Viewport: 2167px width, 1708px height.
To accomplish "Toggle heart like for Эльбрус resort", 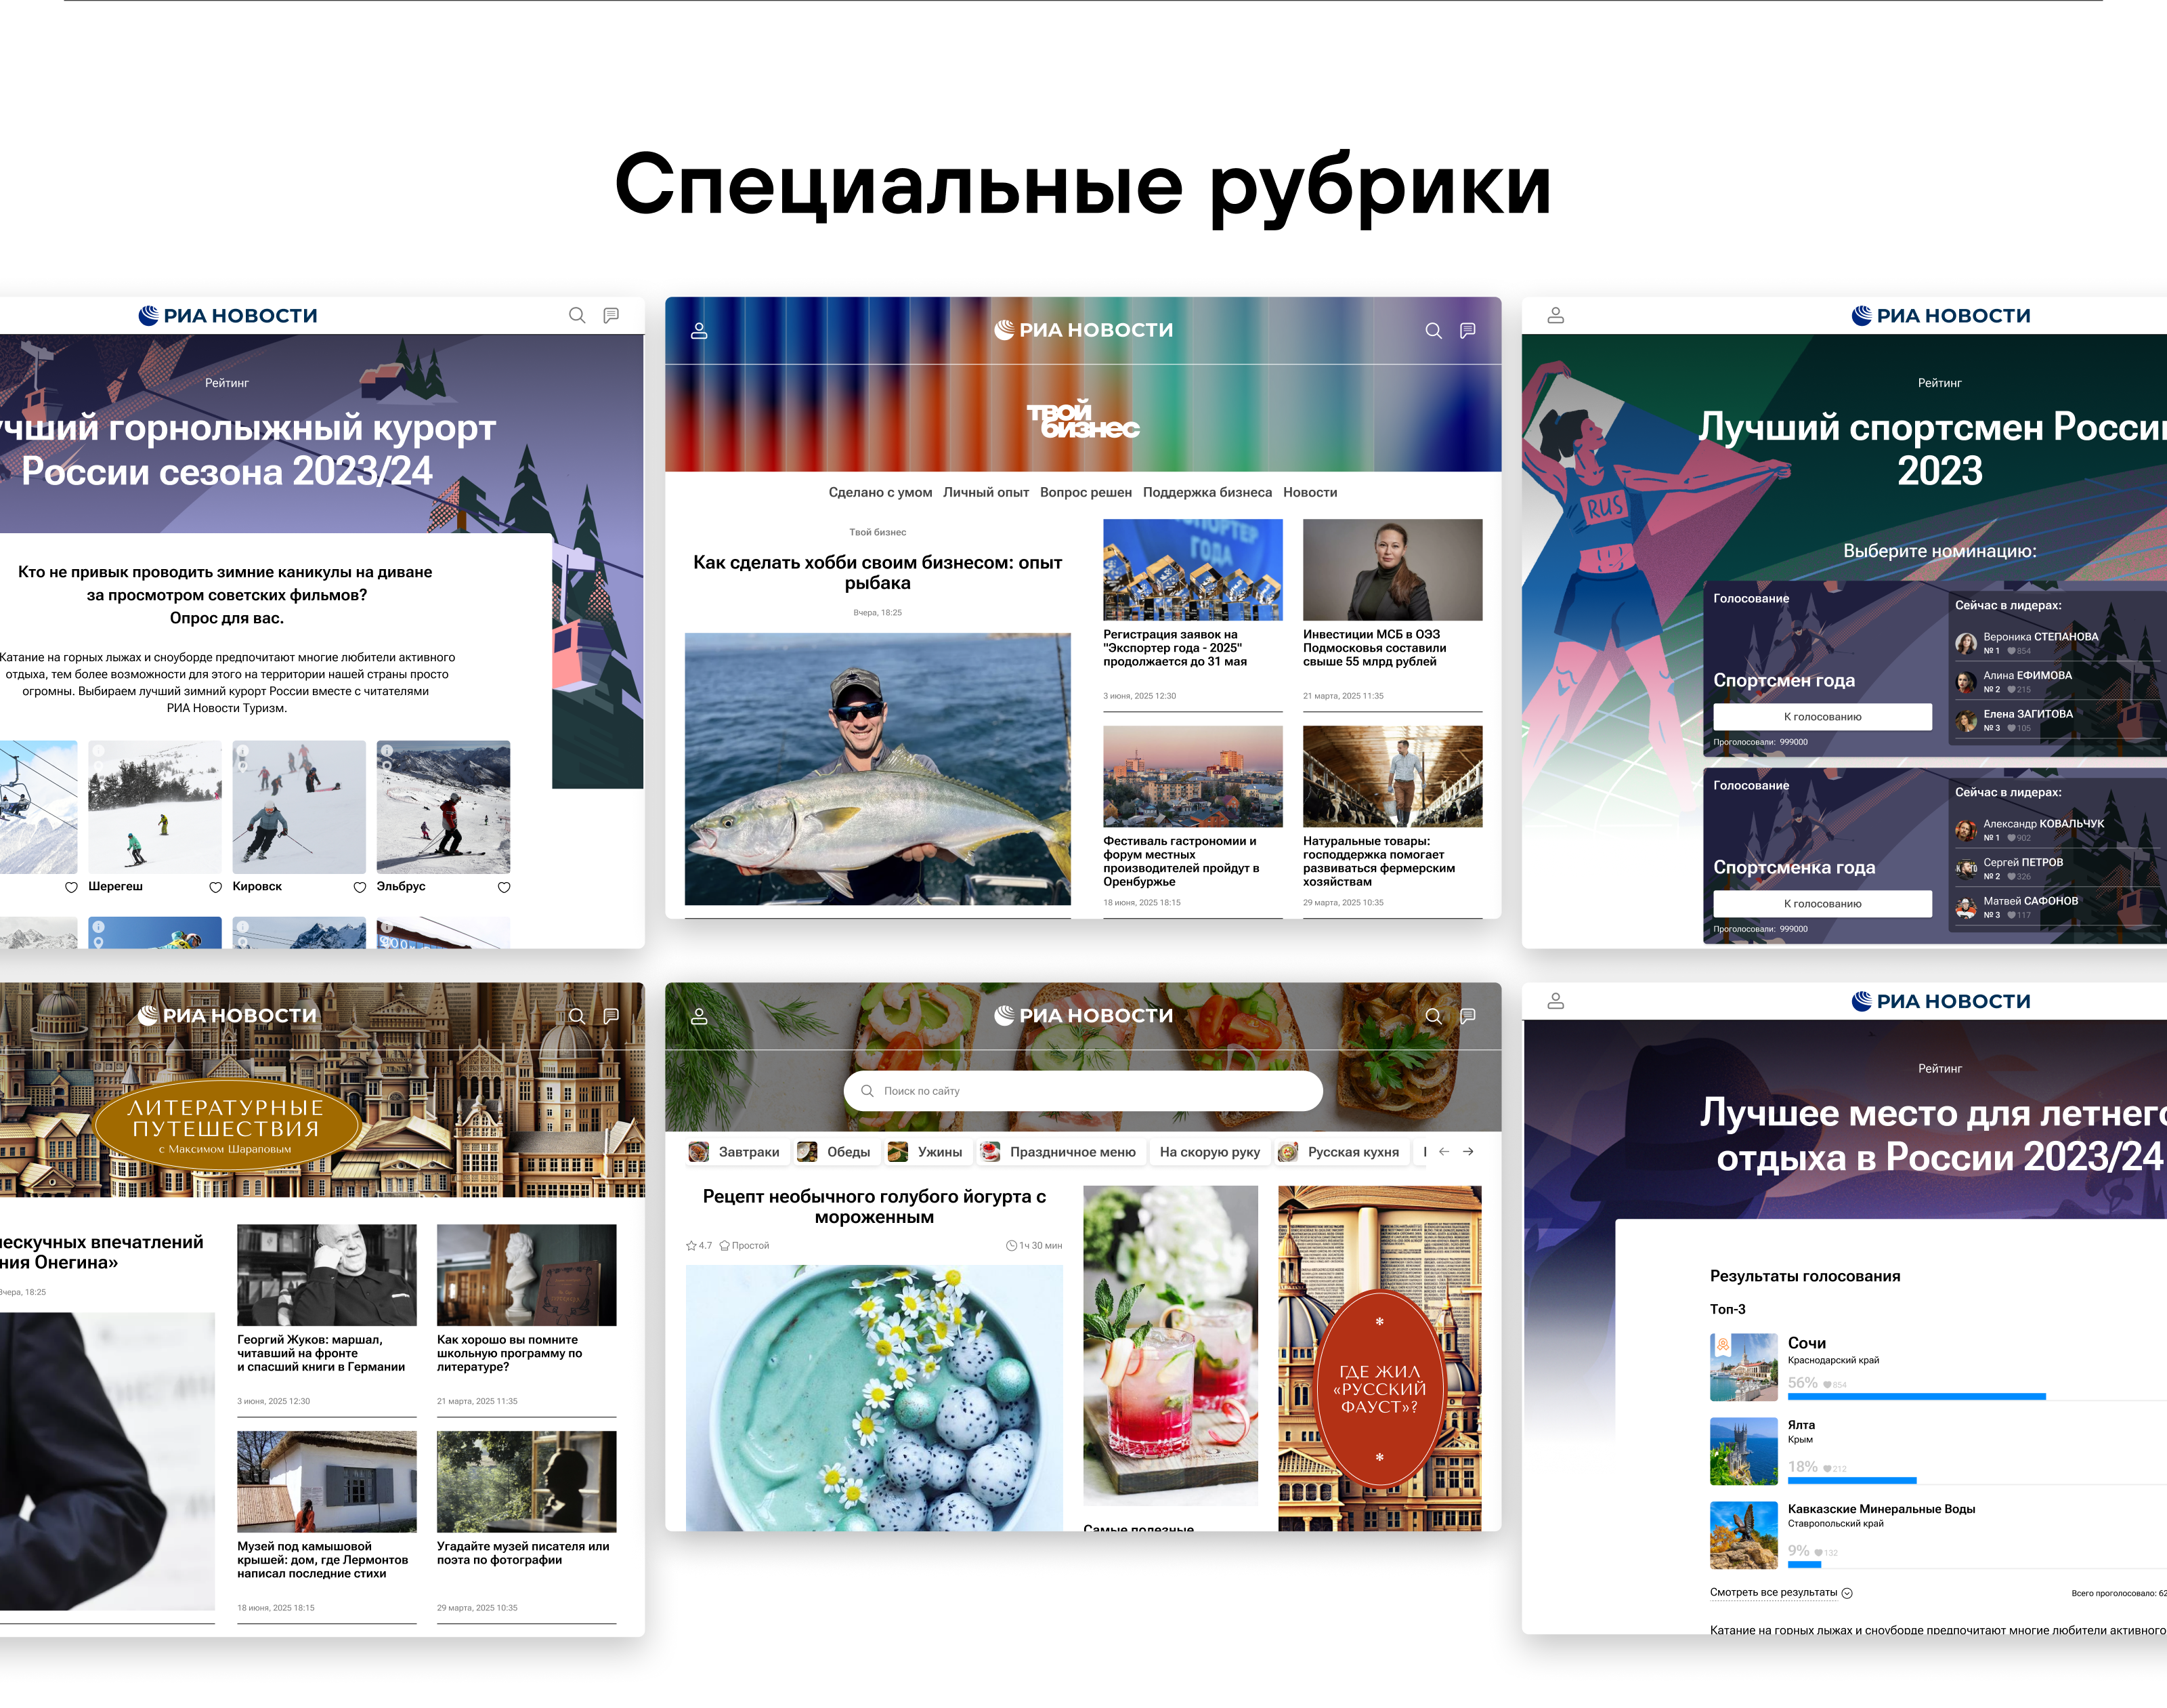I will pyautogui.click(x=504, y=888).
